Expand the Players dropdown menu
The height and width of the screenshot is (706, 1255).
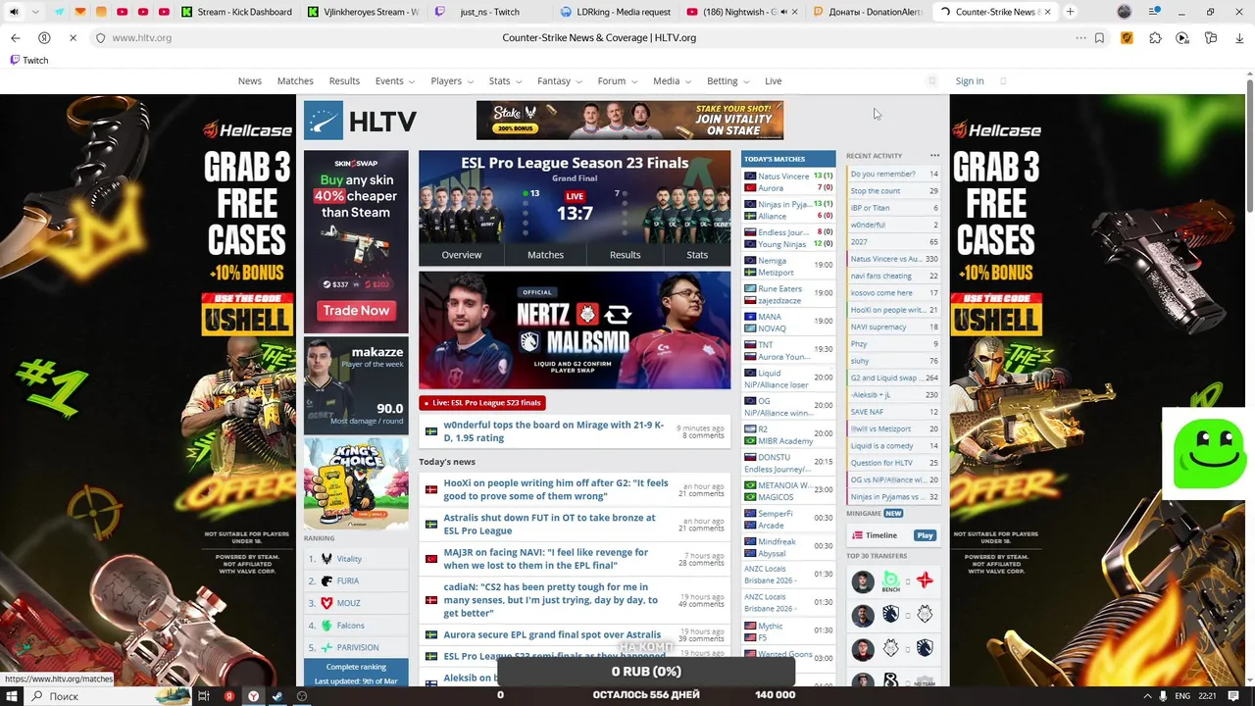451,80
